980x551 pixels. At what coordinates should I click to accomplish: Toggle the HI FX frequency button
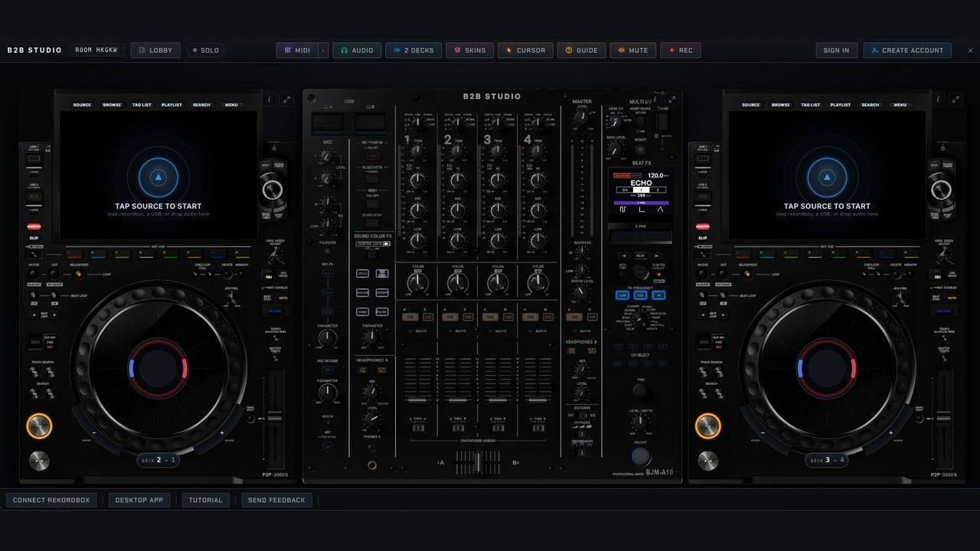(658, 295)
